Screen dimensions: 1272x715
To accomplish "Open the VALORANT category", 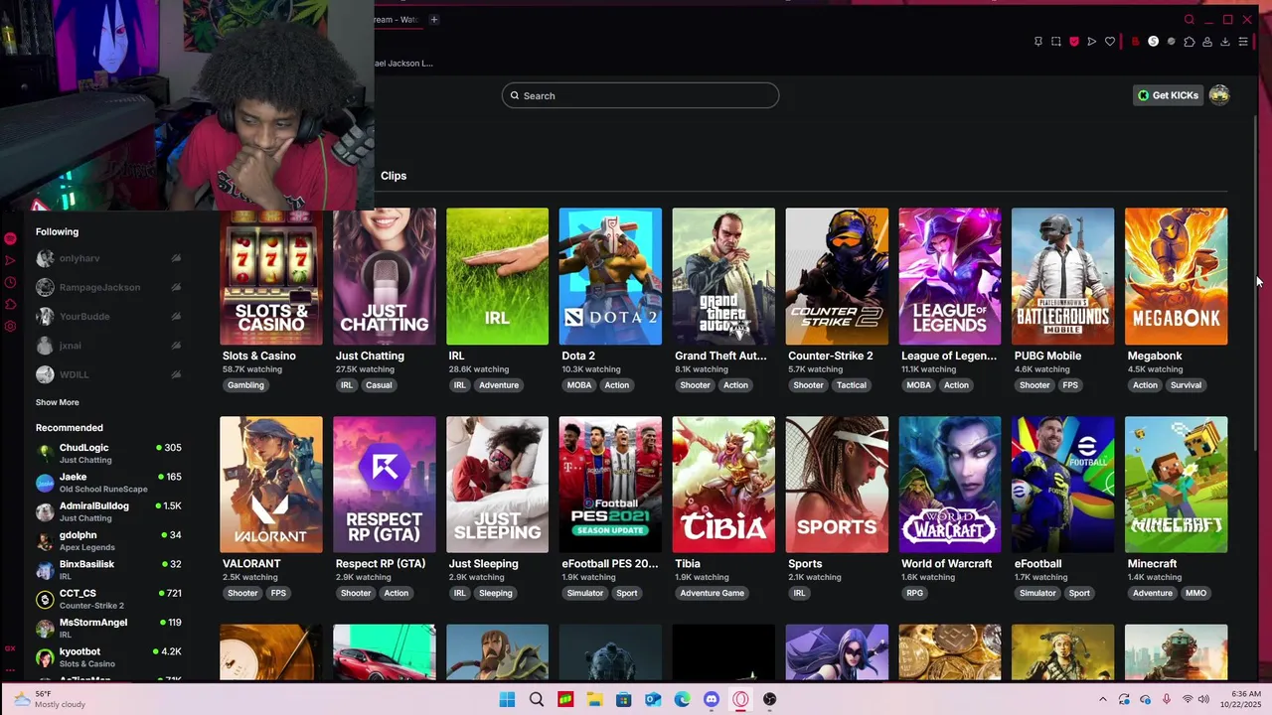I will point(271,485).
